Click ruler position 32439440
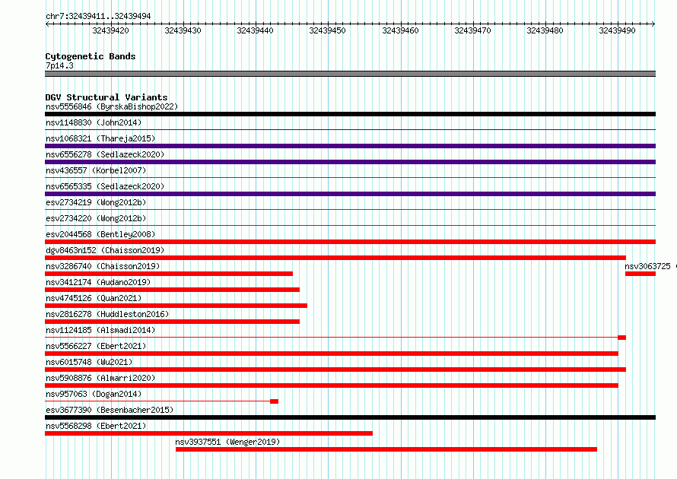 point(255,30)
